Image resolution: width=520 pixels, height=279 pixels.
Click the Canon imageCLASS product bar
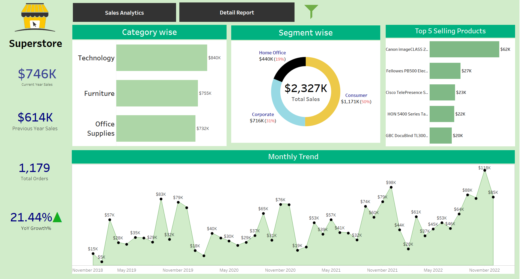(x=464, y=49)
